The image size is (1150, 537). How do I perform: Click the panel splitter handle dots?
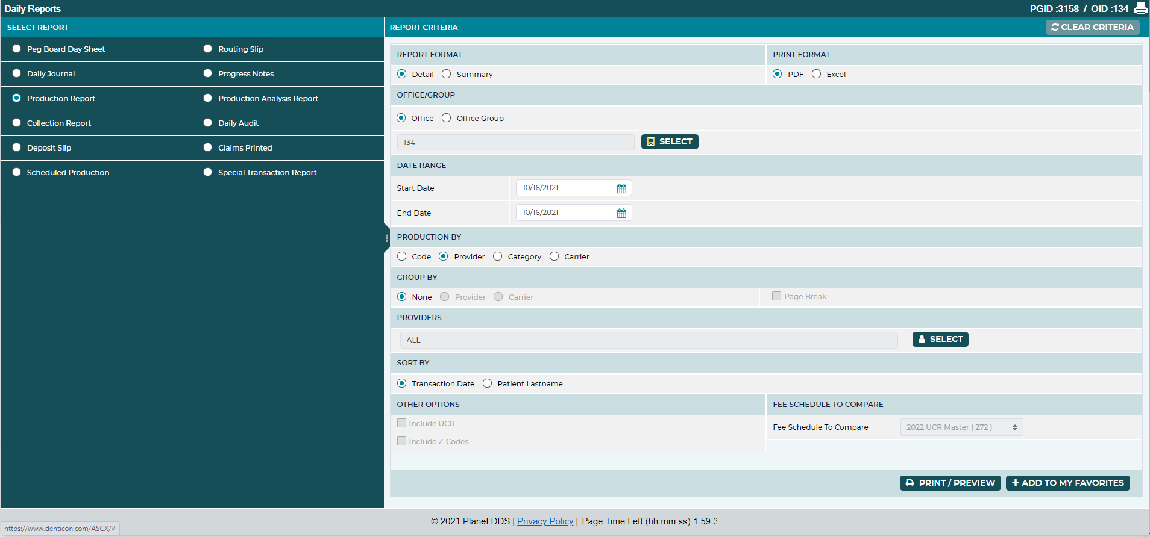[386, 238]
